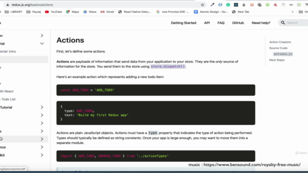Viewport: 308px width, 173px height.
Task: Expand the topmost sidebar section chevron
Action: [42, 36]
